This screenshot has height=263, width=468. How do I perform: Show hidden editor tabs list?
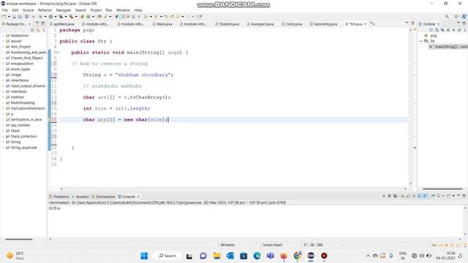[x=372, y=24]
